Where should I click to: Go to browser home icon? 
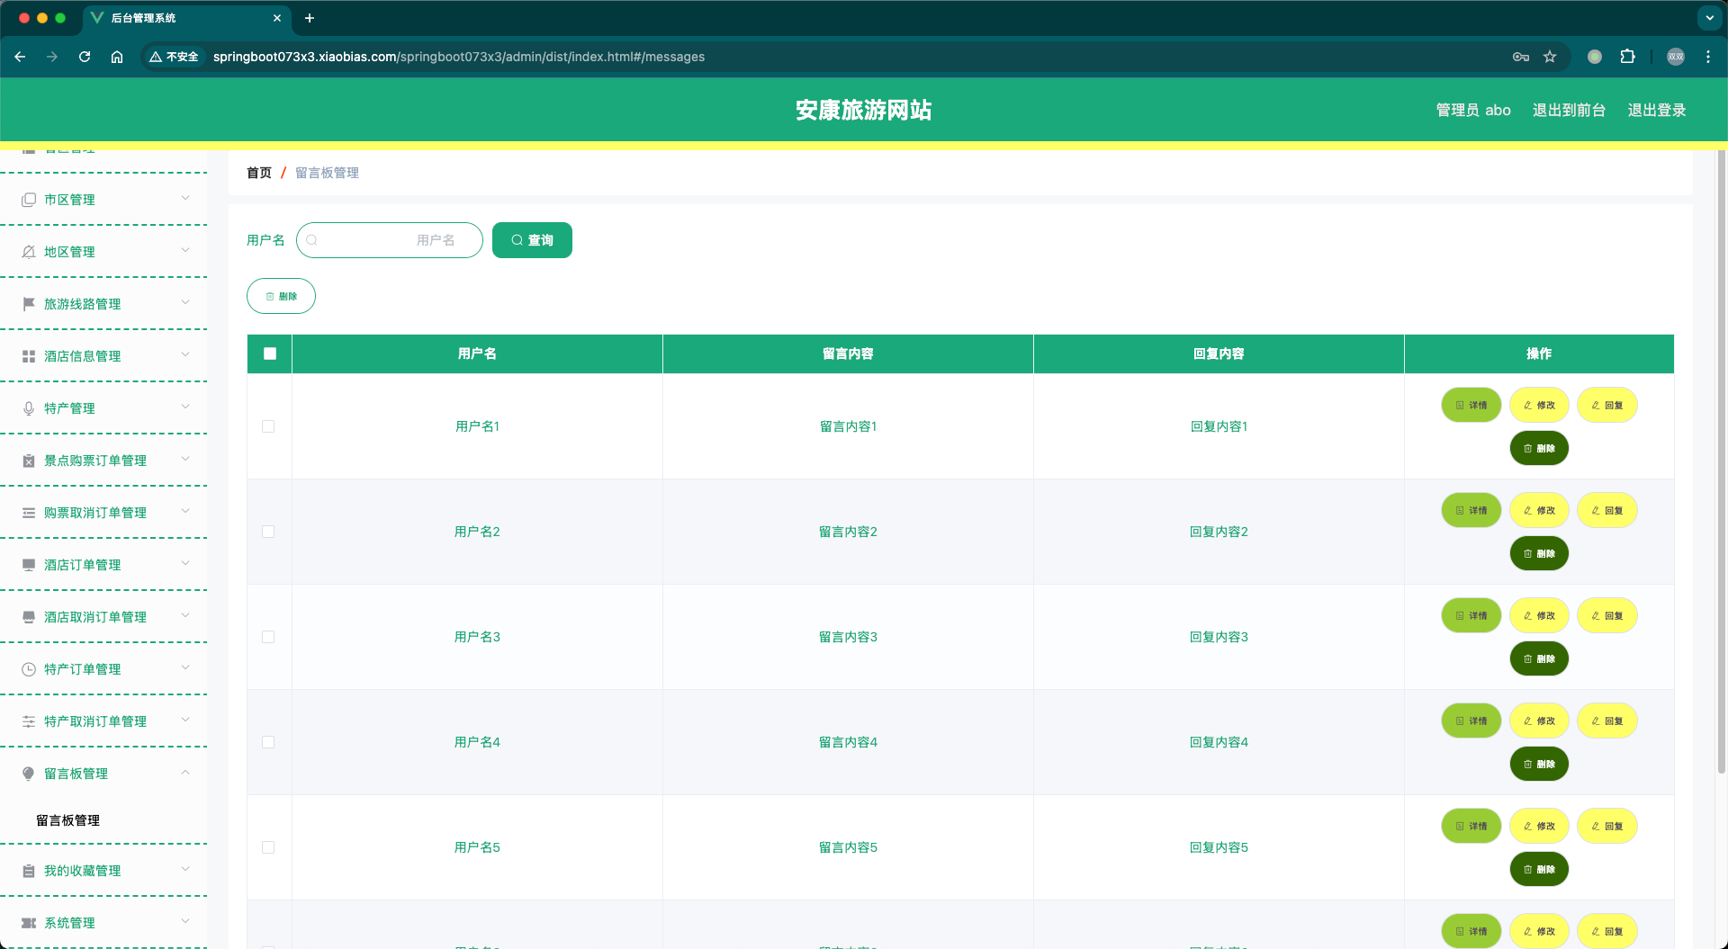click(x=117, y=57)
